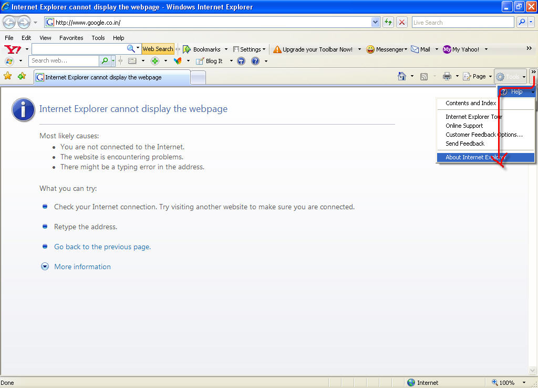Click the Yahoo! logo icon
Viewport: 538px width, 388px height.
click(x=13, y=49)
